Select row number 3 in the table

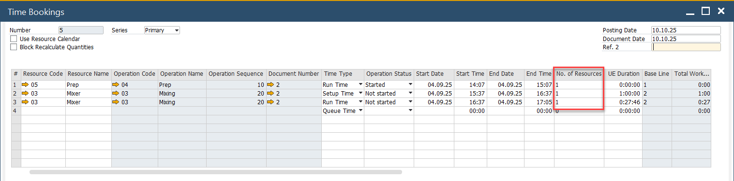coord(16,102)
